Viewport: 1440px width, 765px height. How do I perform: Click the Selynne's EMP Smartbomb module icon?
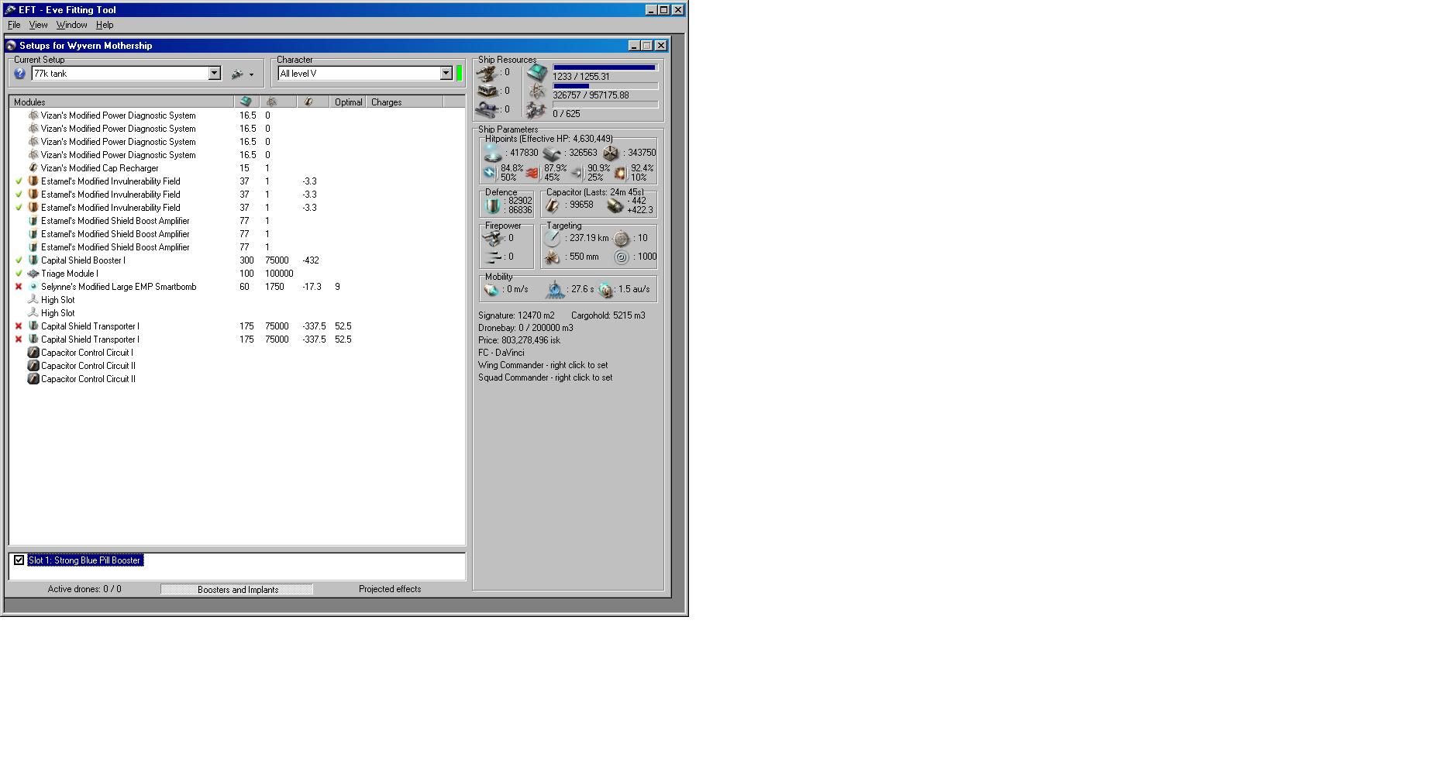33,287
